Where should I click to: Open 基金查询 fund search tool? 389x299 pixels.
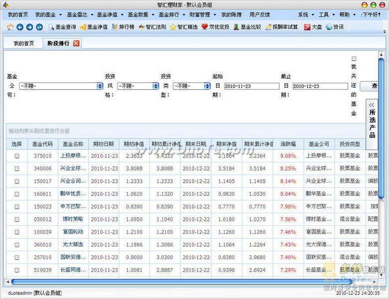coord(61,27)
